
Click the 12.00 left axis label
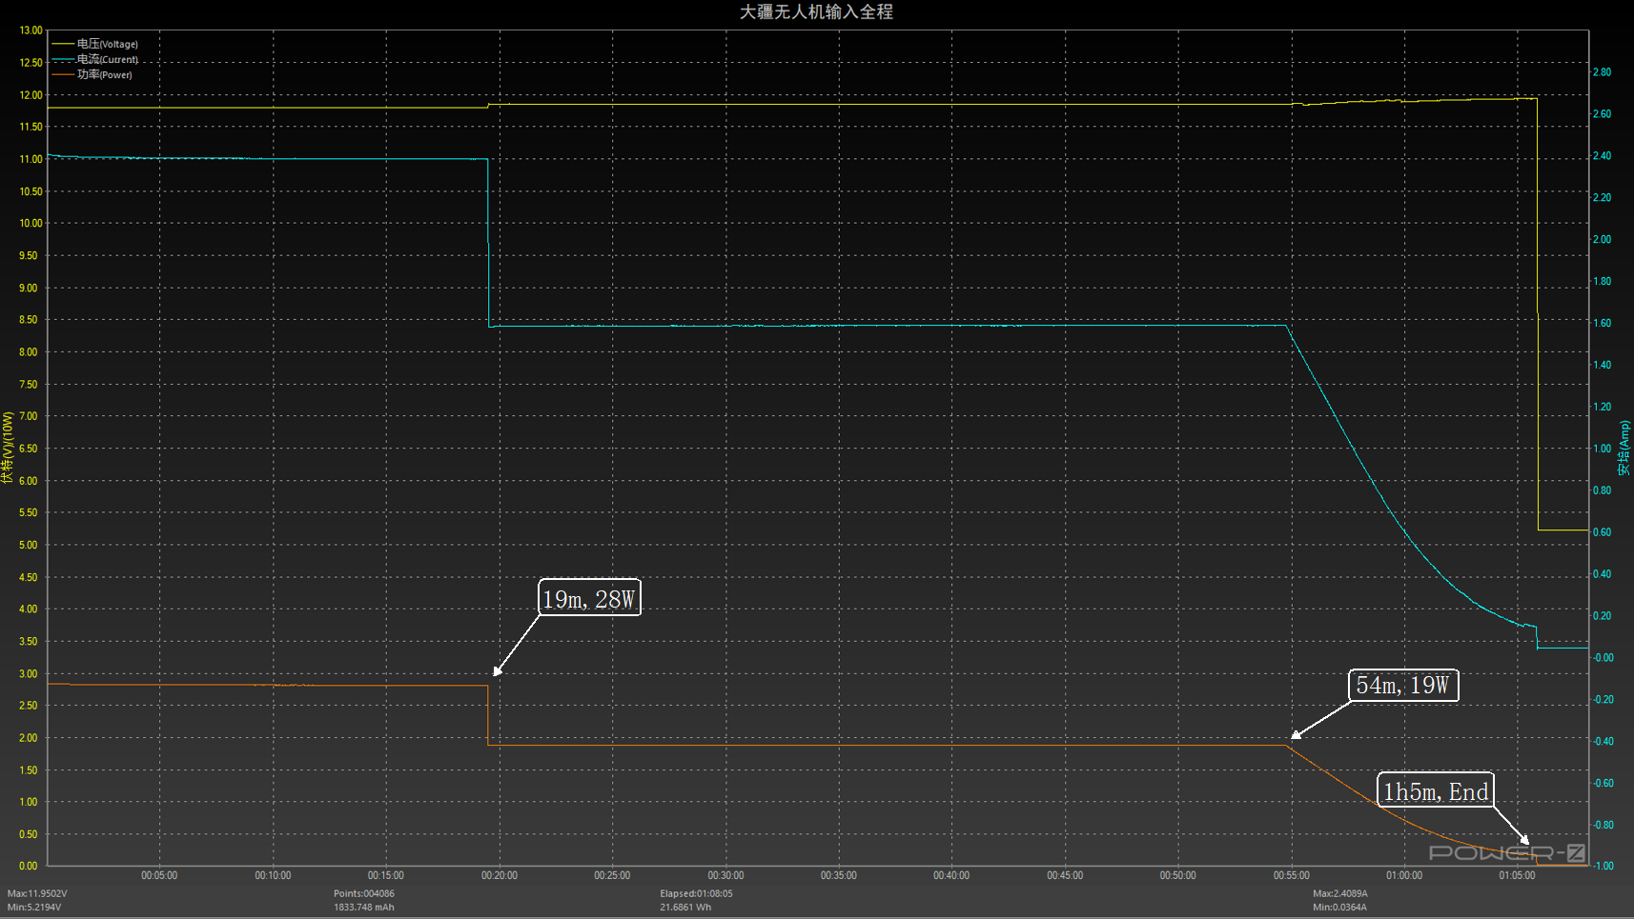[x=31, y=95]
